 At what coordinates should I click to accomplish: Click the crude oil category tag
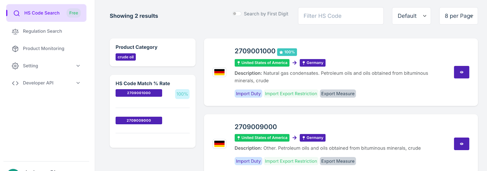[x=126, y=57]
